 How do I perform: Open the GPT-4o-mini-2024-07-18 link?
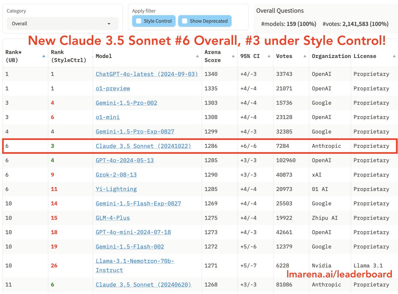pyautogui.click(x=133, y=232)
